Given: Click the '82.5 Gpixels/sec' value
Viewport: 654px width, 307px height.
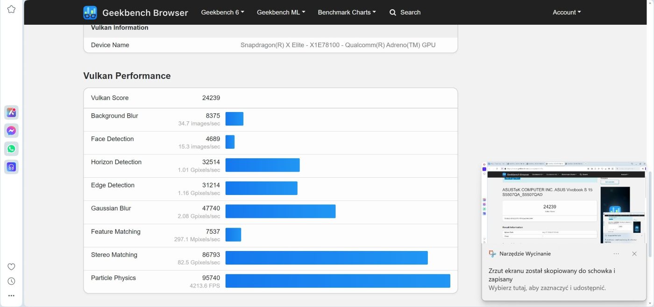Looking at the screenshot, I should pos(199,263).
